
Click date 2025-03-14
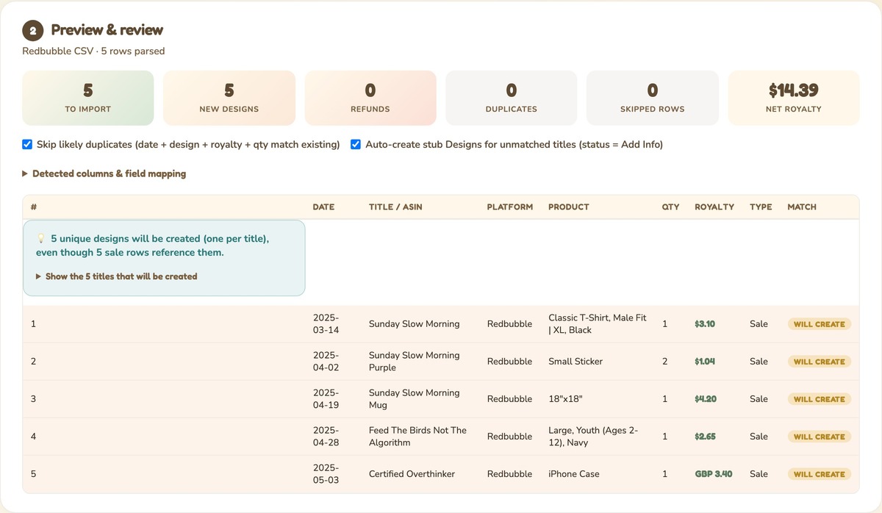[x=326, y=324]
